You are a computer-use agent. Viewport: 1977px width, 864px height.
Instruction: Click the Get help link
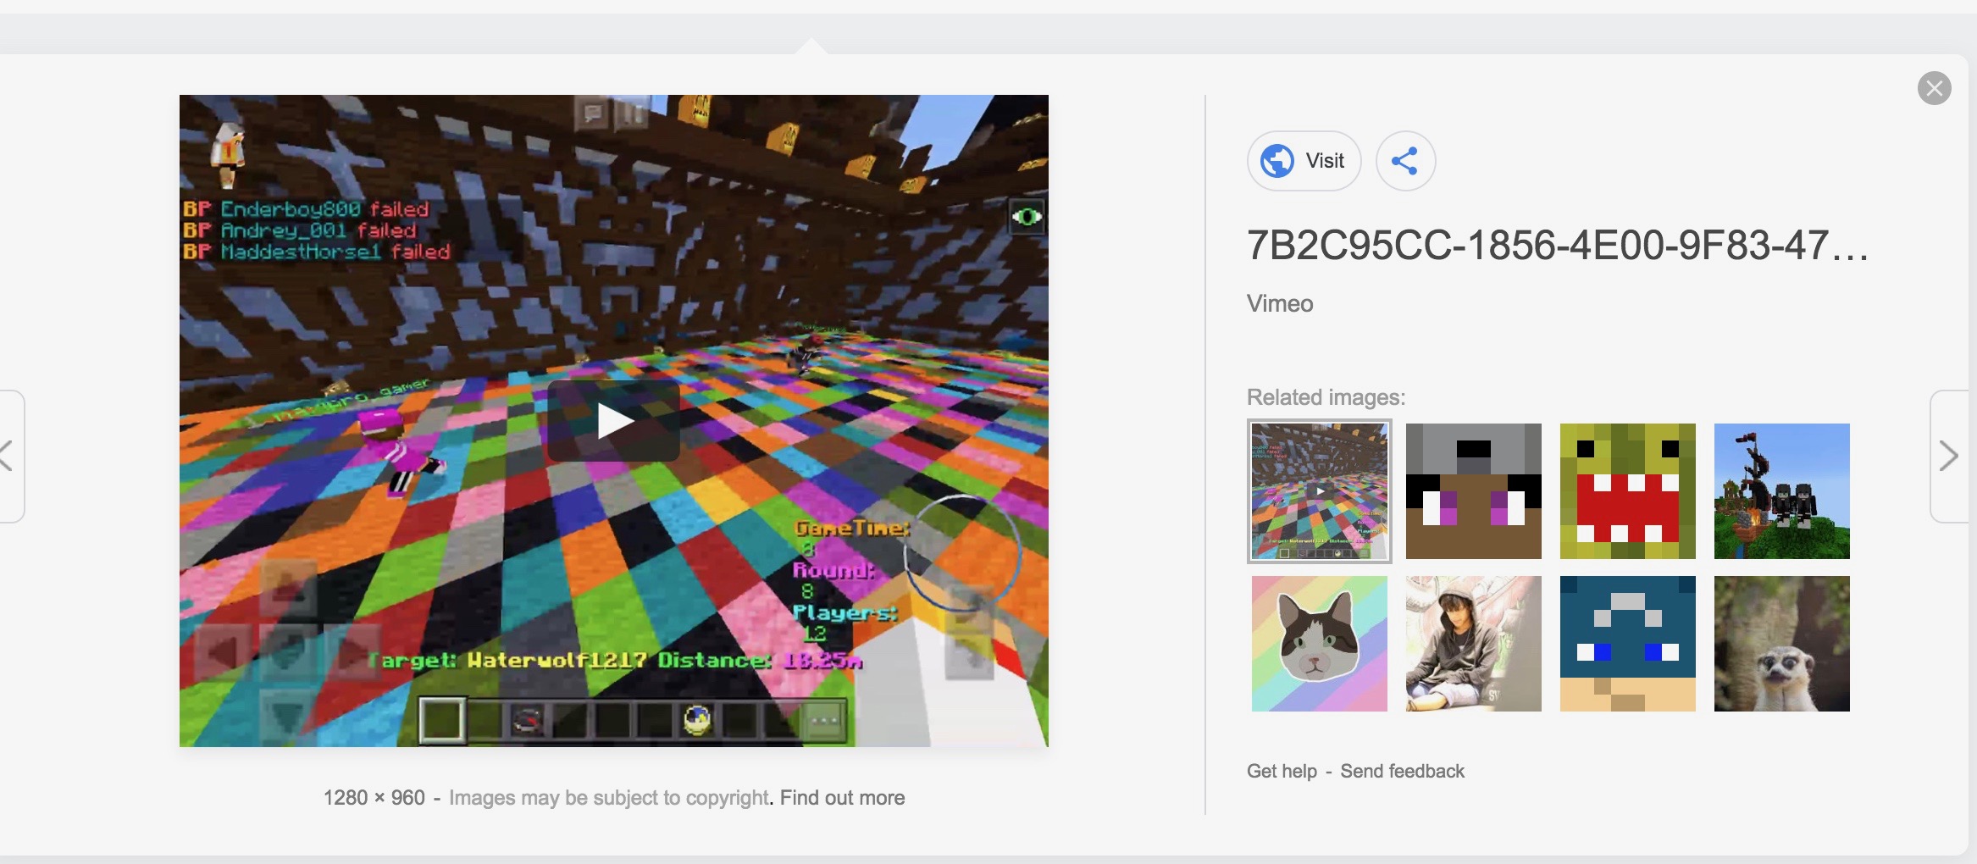pyautogui.click(x=1282, y=771)
